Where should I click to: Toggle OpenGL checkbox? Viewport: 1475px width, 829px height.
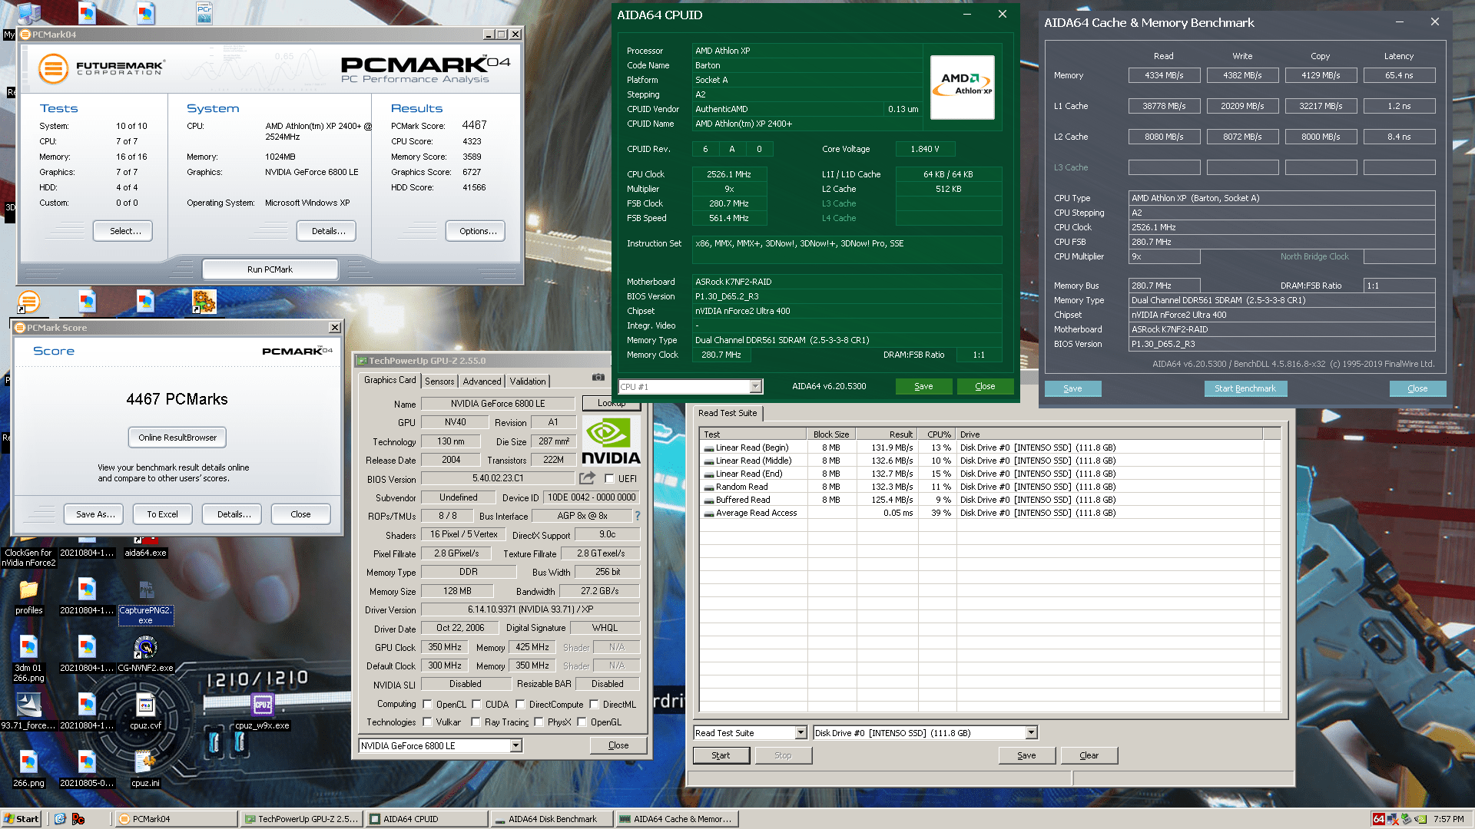click(582, 722)
